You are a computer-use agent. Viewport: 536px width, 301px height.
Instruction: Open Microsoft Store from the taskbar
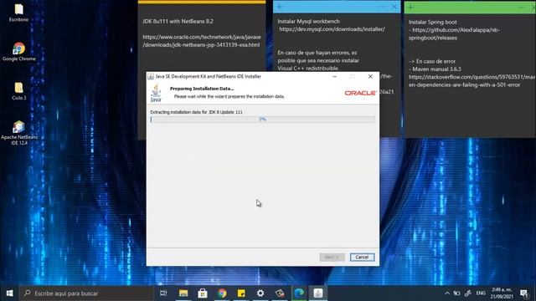coord(203,293)
